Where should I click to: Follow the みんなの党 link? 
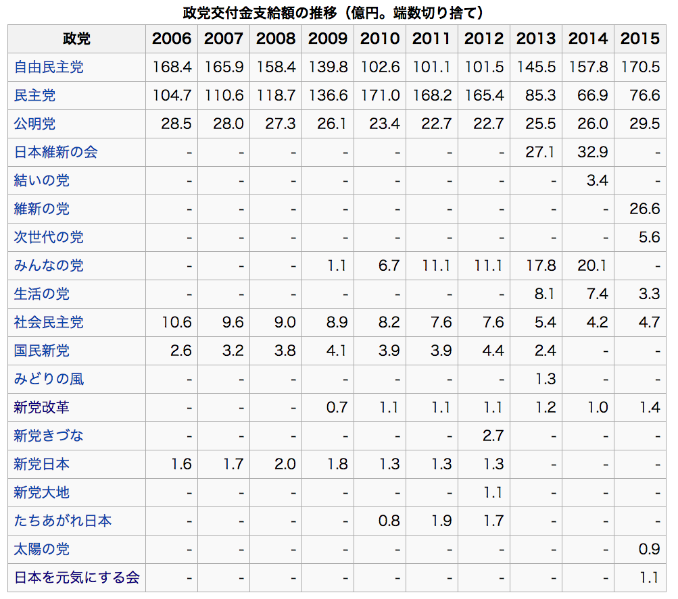49,265
